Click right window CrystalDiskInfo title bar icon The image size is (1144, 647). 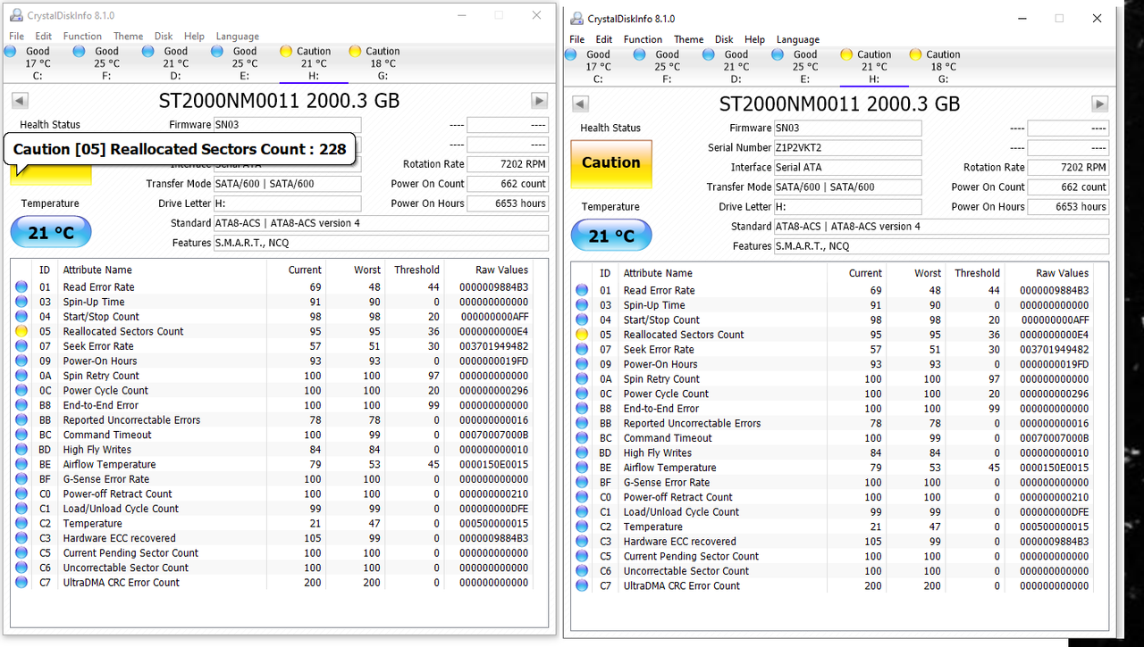tap(576, 19)
